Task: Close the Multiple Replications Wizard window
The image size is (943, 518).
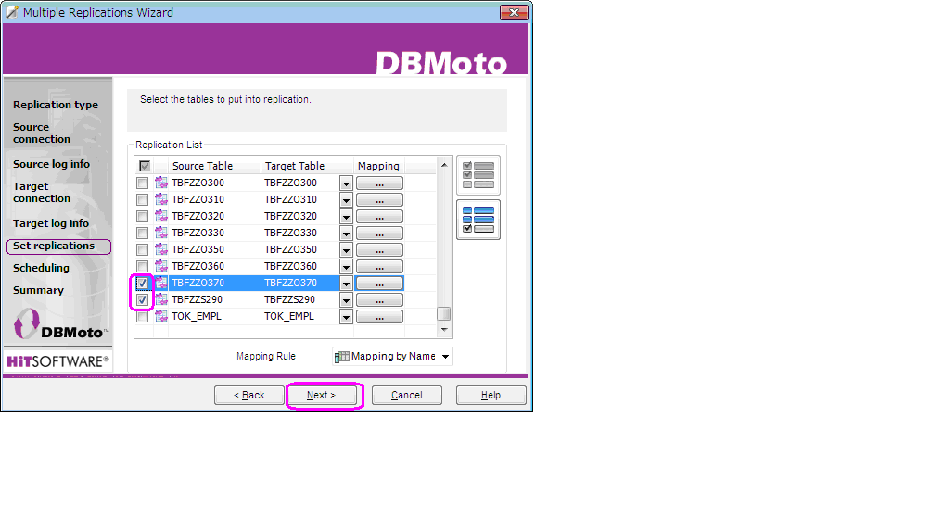Action: [514, 12]
